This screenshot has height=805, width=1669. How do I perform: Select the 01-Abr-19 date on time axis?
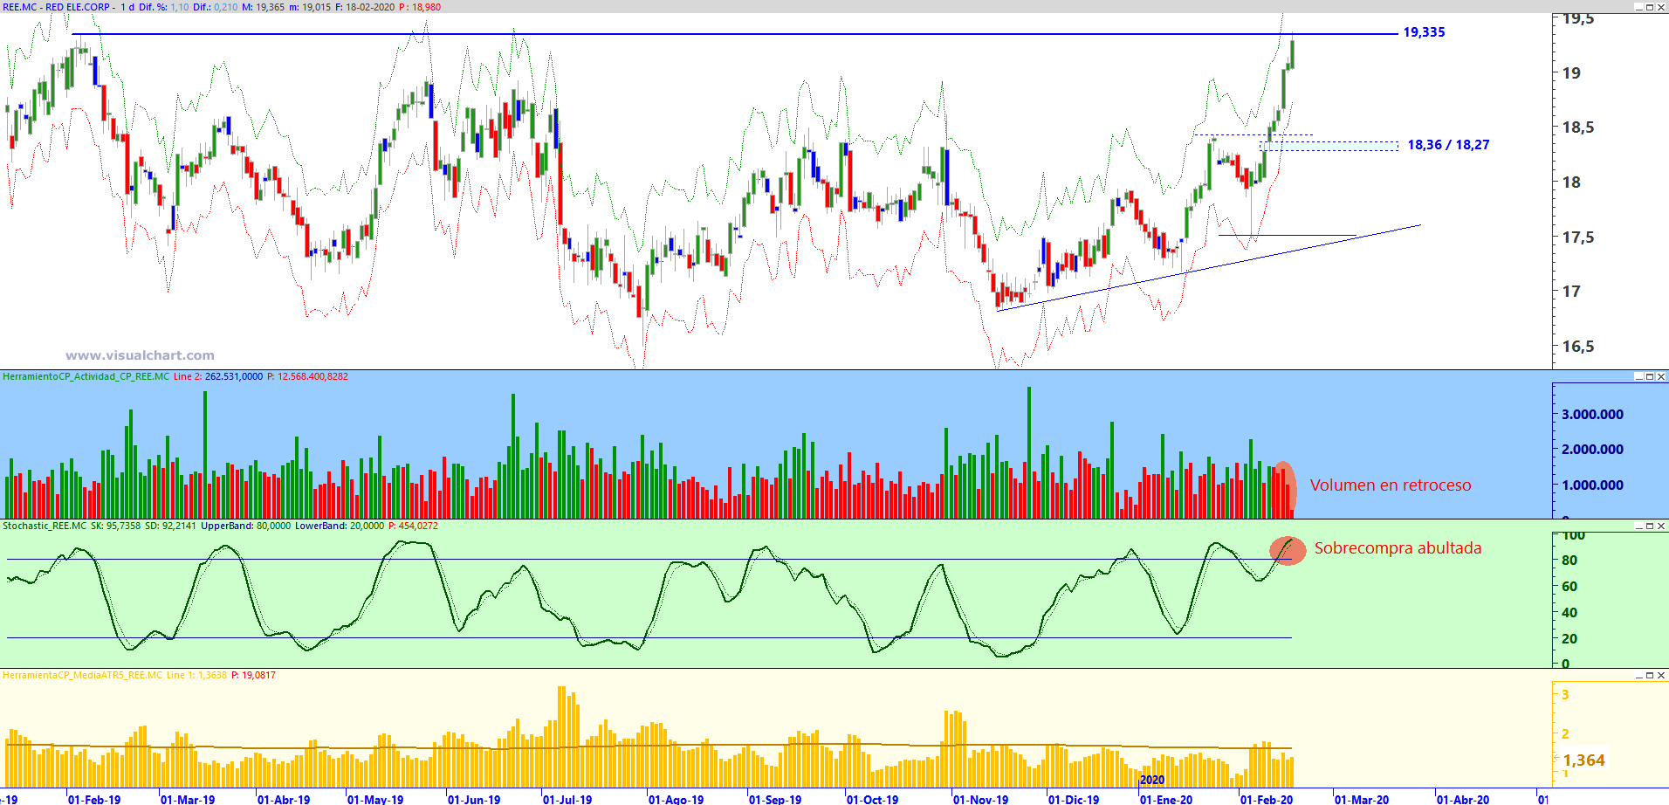click(x=284, y=799)
